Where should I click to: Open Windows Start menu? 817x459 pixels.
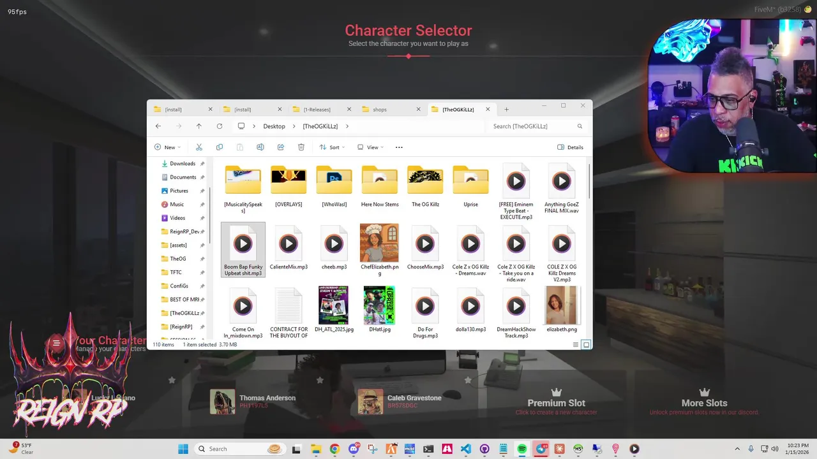click(x=183, y=449)
